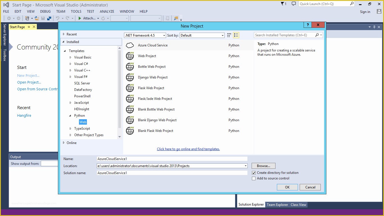
Task: Open the FILE menu
Action: [6, 12]
